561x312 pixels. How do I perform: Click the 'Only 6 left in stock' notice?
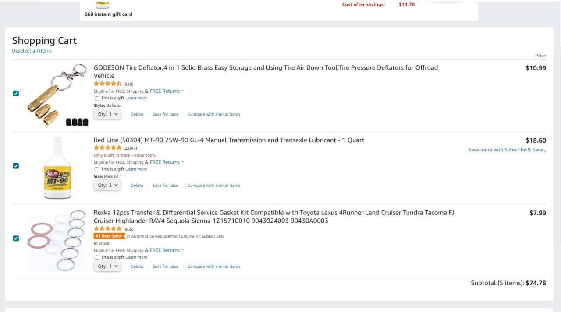124,155
